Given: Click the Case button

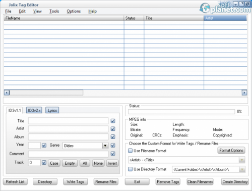Looking at the screenshot, I should point(54,163).
